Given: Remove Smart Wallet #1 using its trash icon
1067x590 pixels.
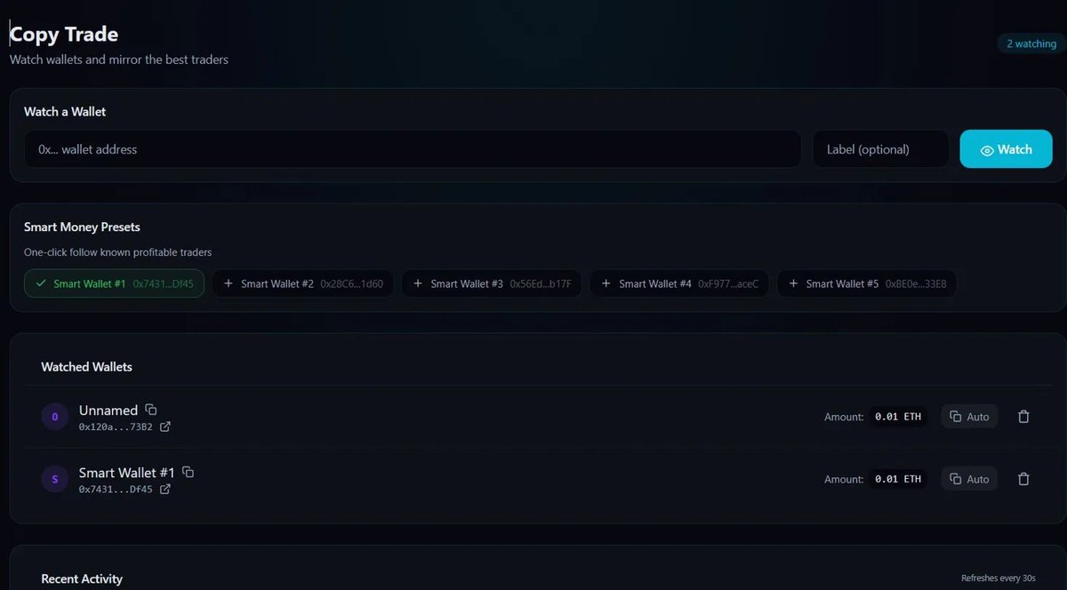Looking at the screenshot, I should point(1023,478).
